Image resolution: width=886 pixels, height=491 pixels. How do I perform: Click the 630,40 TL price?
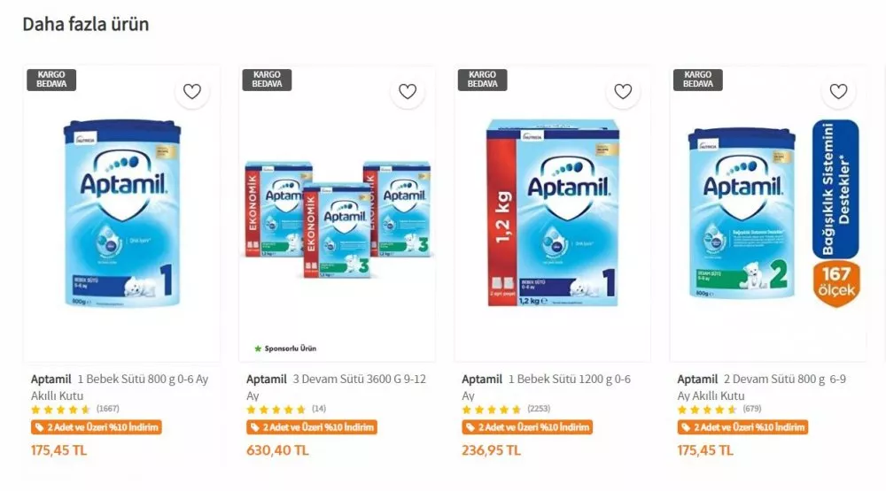coord(277,450)
